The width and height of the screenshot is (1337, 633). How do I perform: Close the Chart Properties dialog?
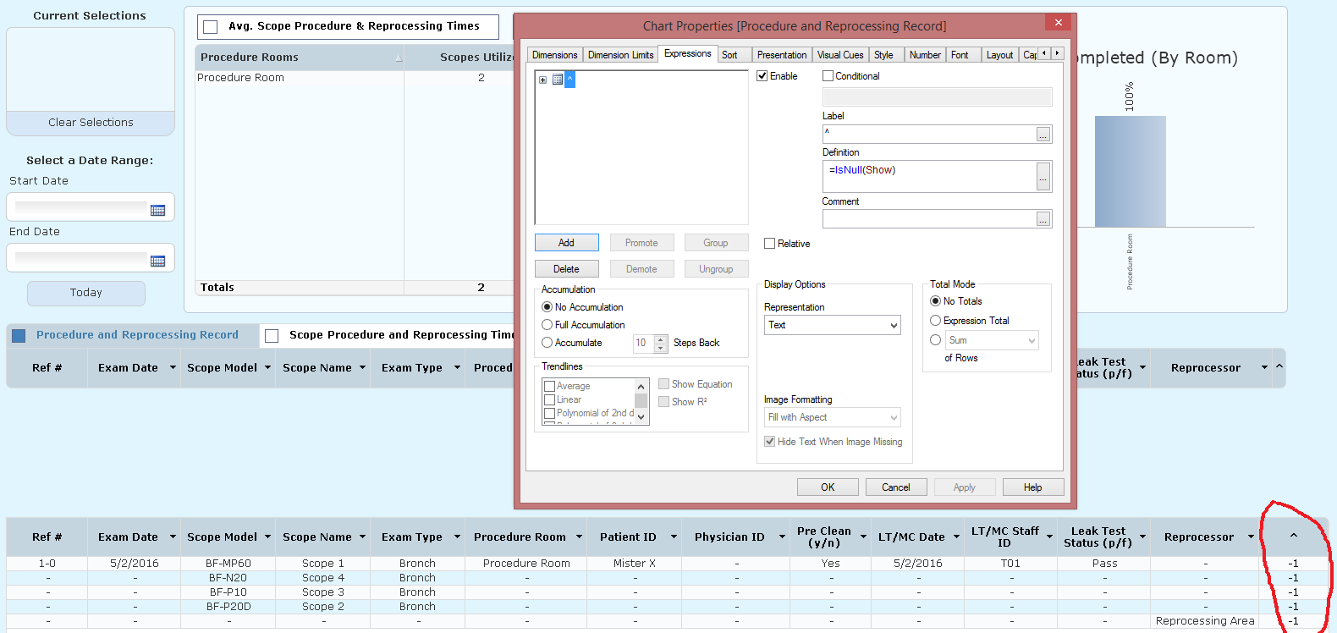point(1058,22)
